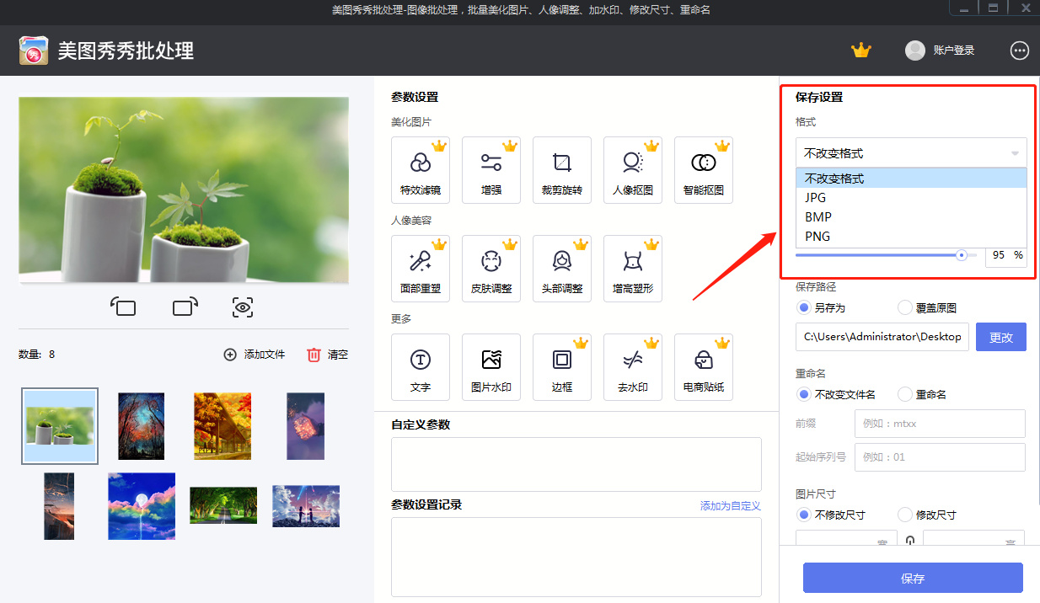Open the 头部调整 head adjustment tool
The height and width of the screenshot is (603, 1040).
[562, 269]
